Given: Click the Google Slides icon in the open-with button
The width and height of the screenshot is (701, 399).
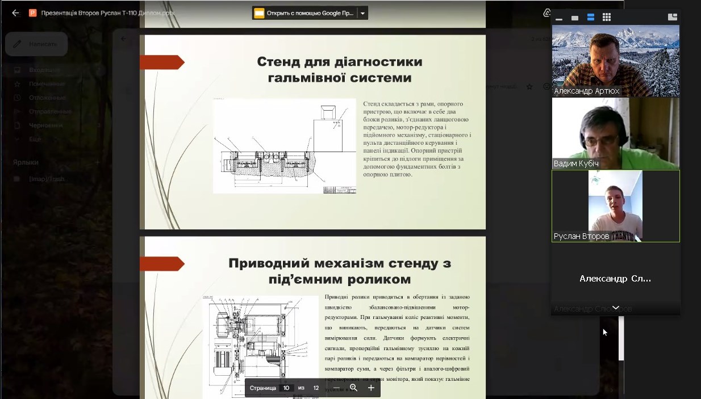Looking at the screenshot, I should (259, 14).
